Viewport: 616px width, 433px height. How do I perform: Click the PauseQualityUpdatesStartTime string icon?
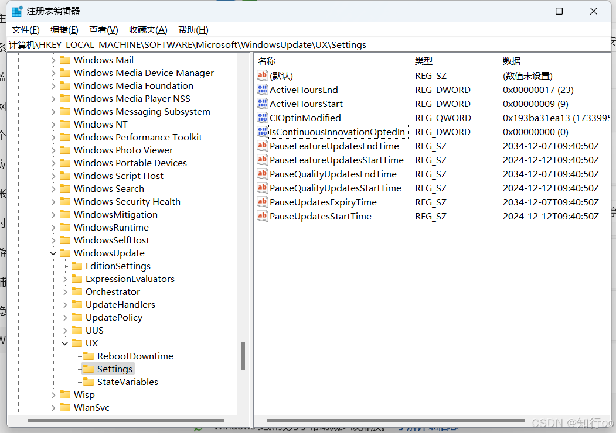pyautogui.click(x=262, y=188)
